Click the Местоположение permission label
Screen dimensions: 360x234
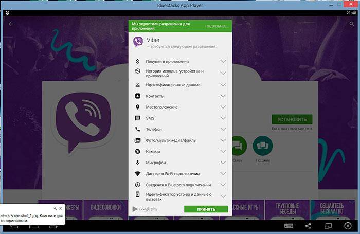tap(161, 107)
